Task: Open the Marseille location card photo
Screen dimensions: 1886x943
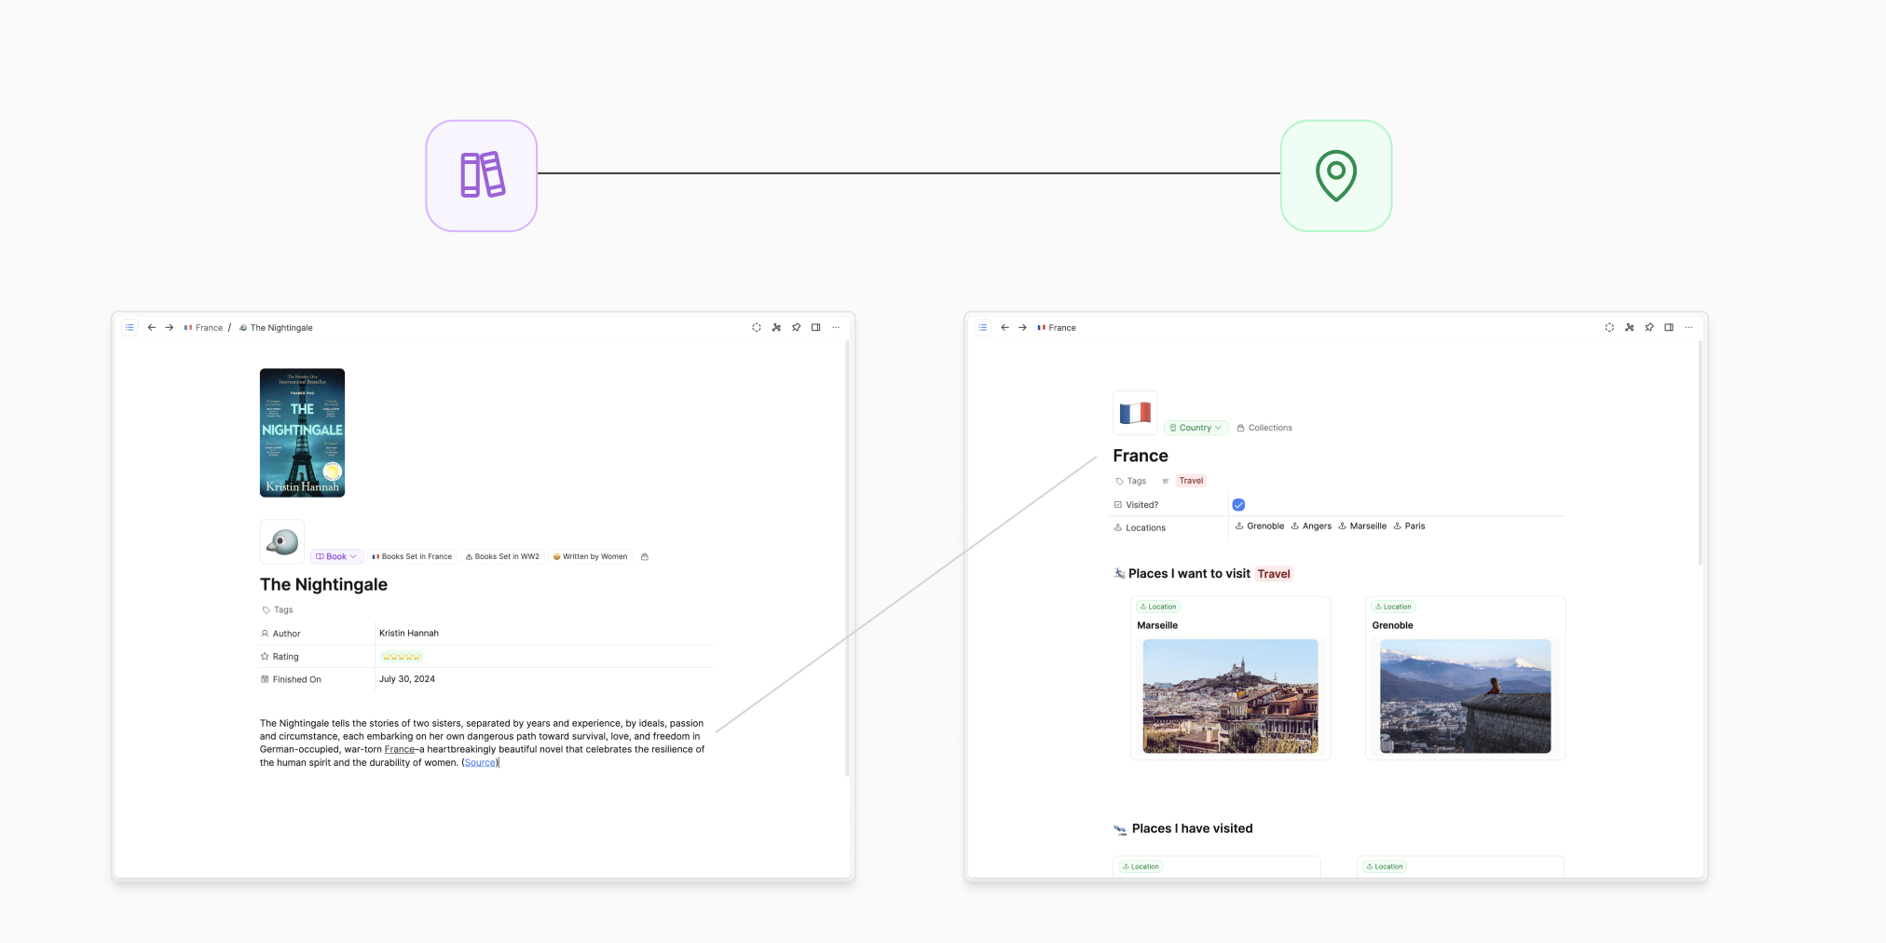Action: (x=1230, y=696)
